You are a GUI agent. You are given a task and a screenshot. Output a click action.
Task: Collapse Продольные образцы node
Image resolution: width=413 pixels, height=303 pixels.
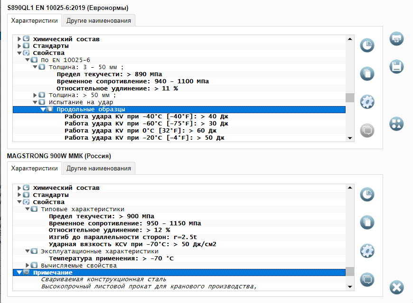(43, 109)
